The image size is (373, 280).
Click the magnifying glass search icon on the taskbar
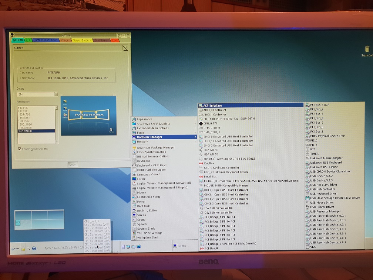pyautogui.click(x=28, y=249)
